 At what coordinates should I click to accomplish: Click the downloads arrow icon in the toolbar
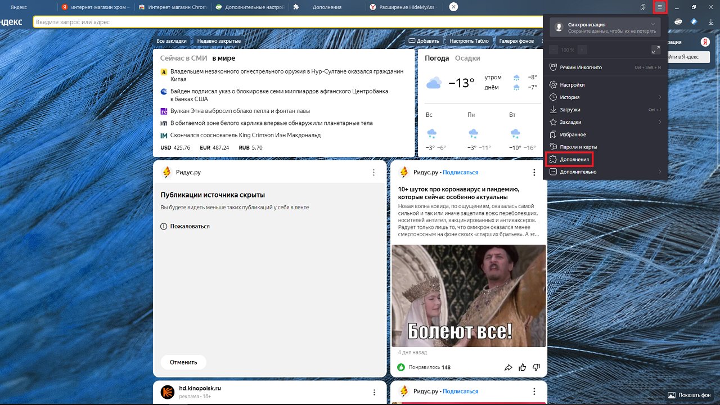pyautogui.click(x=710, y=21)
